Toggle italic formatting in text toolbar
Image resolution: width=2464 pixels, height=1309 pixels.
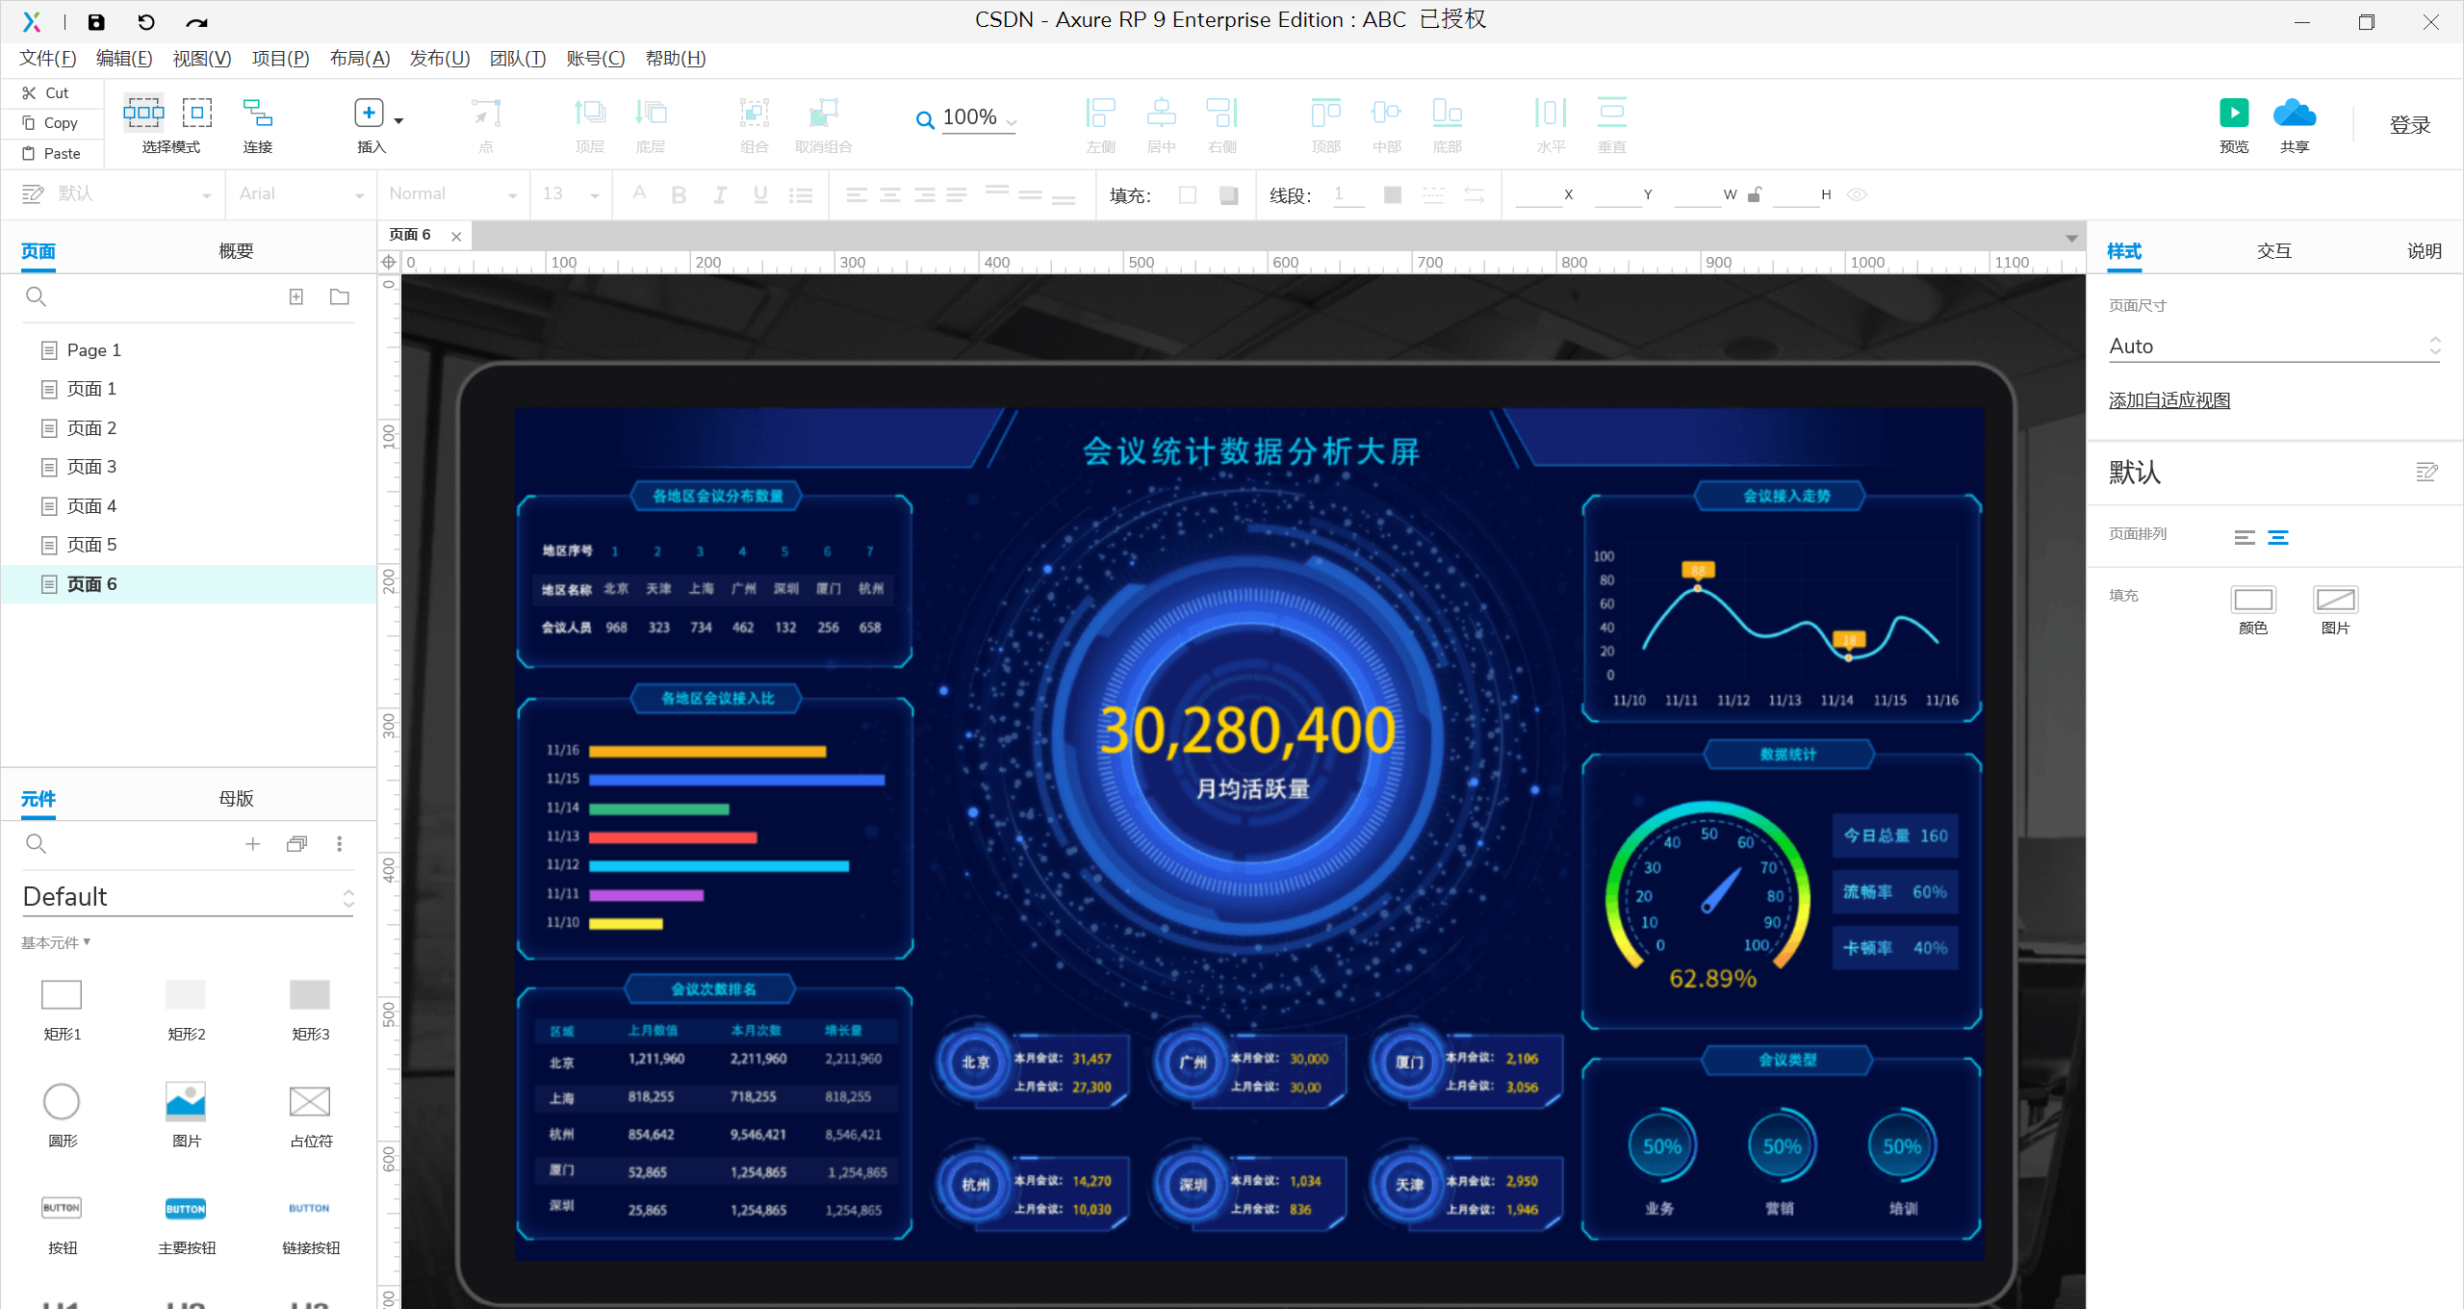pos(719,195)
